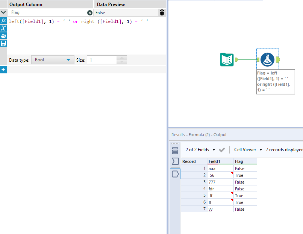Sort records by the Field1 column header
303x234 pixels.
pyautogui.click(x=214, y=161)
